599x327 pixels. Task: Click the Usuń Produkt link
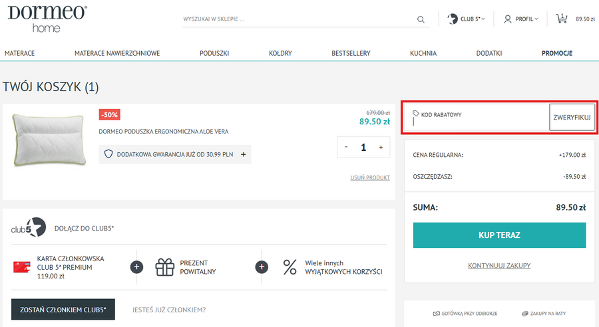(x=370, y=177)
